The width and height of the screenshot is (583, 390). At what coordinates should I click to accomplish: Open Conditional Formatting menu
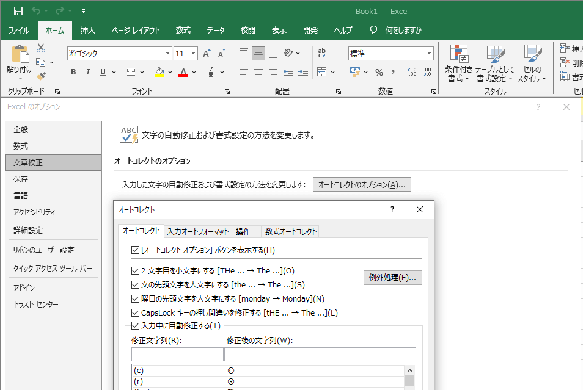[458, 63]
